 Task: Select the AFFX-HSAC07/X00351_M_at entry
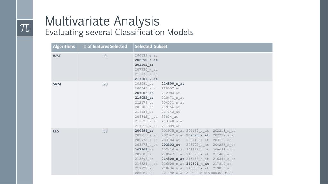pyautogui.click(x=210, y=173)
